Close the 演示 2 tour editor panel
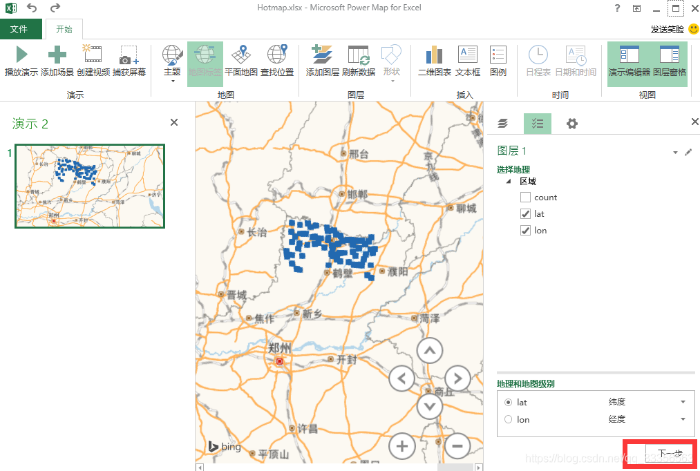The height and width of the screenshot is (471, 700). [174, 122]
